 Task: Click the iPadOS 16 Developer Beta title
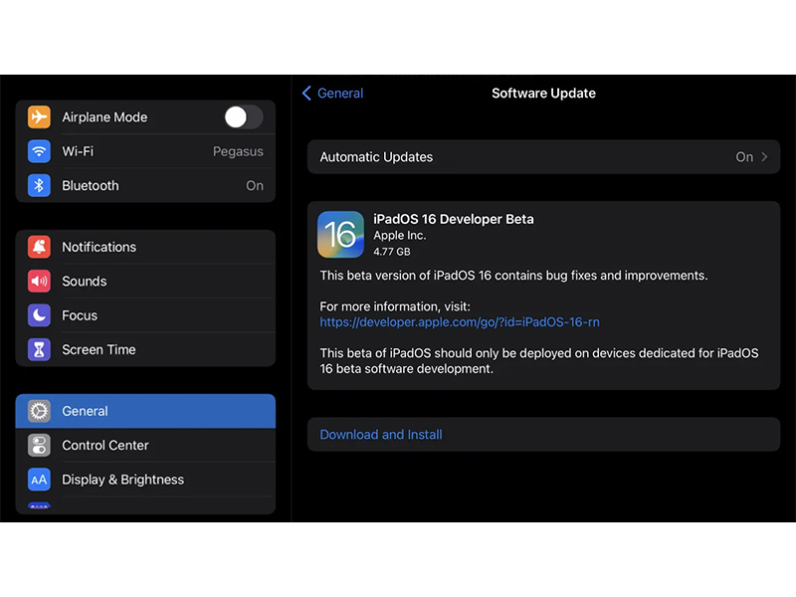[454, 219]
